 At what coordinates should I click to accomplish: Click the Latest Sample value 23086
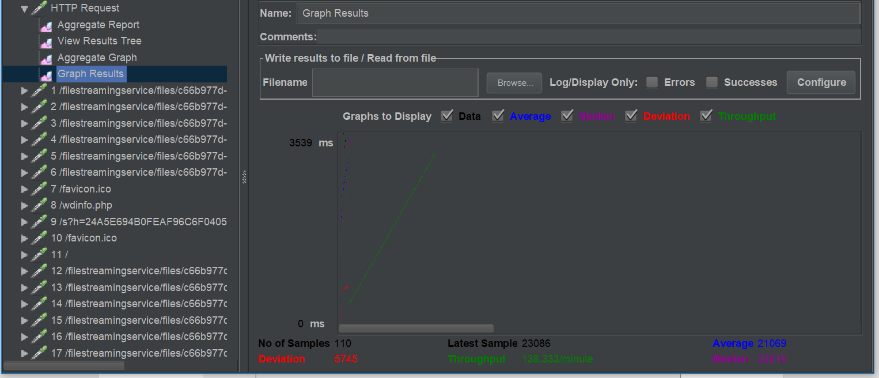pyautogui.click(x=536, y=343)
